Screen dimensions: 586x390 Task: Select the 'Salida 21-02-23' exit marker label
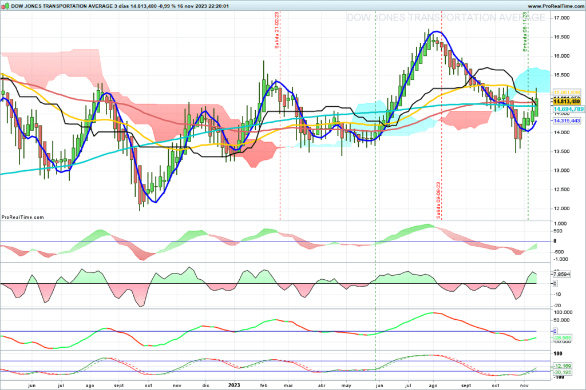[277, 30]
